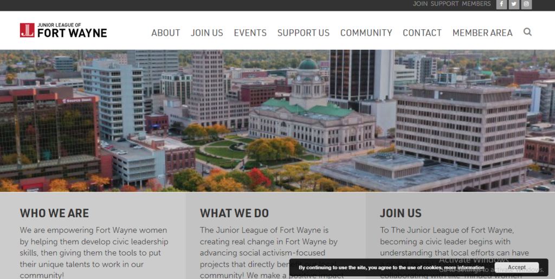Open the Instagram social icon
This screenshot has width=555, height=279.
click(526, 4)
